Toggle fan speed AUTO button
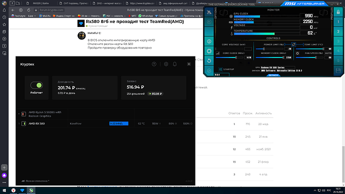Screen dimensions: 345x194 [328, 53]
